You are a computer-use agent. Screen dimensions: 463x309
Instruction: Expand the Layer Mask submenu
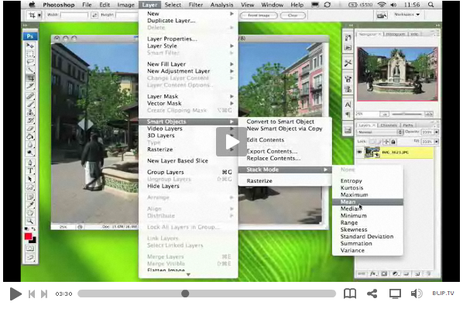point(188,96)
